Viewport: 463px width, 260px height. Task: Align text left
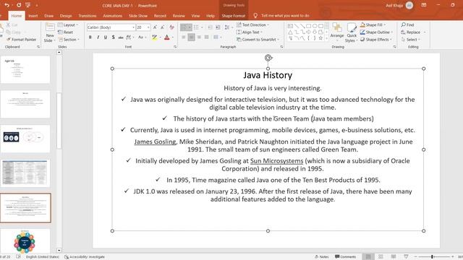point(183,37)
